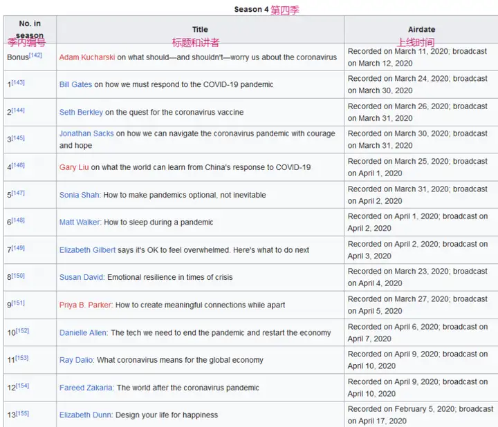Click 'Recorded on March 30, 2020' airdate cell
The height and width of the screenshot is (427, 498).
point(421,140)
